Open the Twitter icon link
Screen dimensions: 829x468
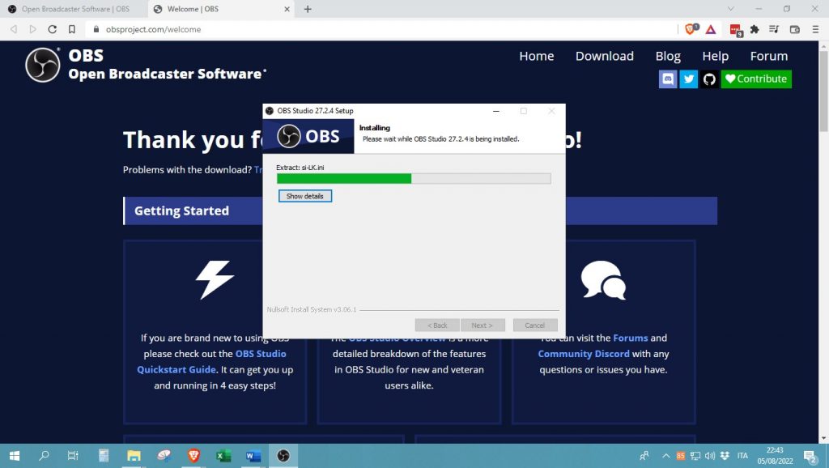(689, 79)
